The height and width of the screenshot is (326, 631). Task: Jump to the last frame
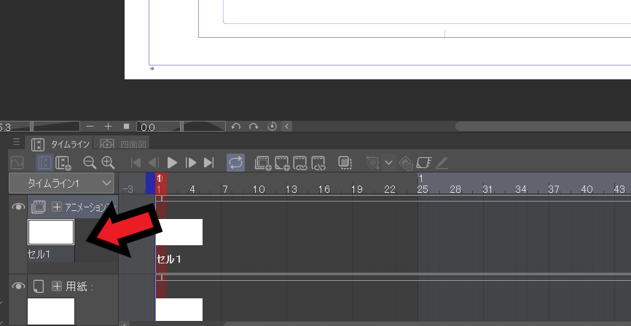(209, 163)
